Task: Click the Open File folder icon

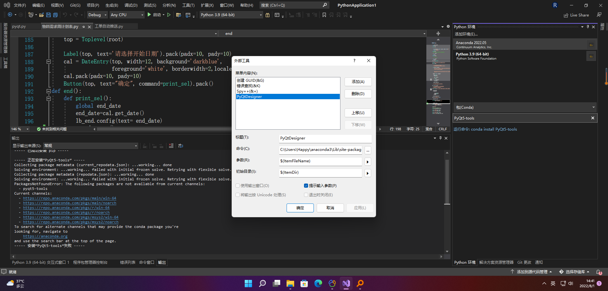Action: click(x=41, y=15)
